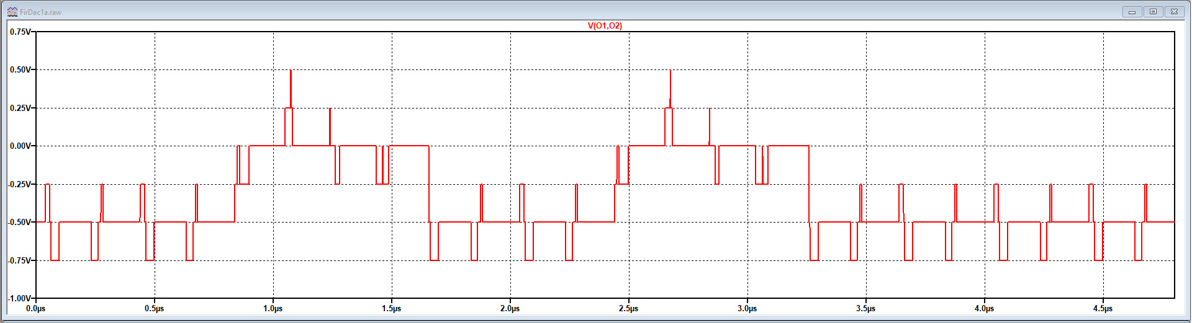Click the -0.25V vertical axis label

click(x=19, y=184)
